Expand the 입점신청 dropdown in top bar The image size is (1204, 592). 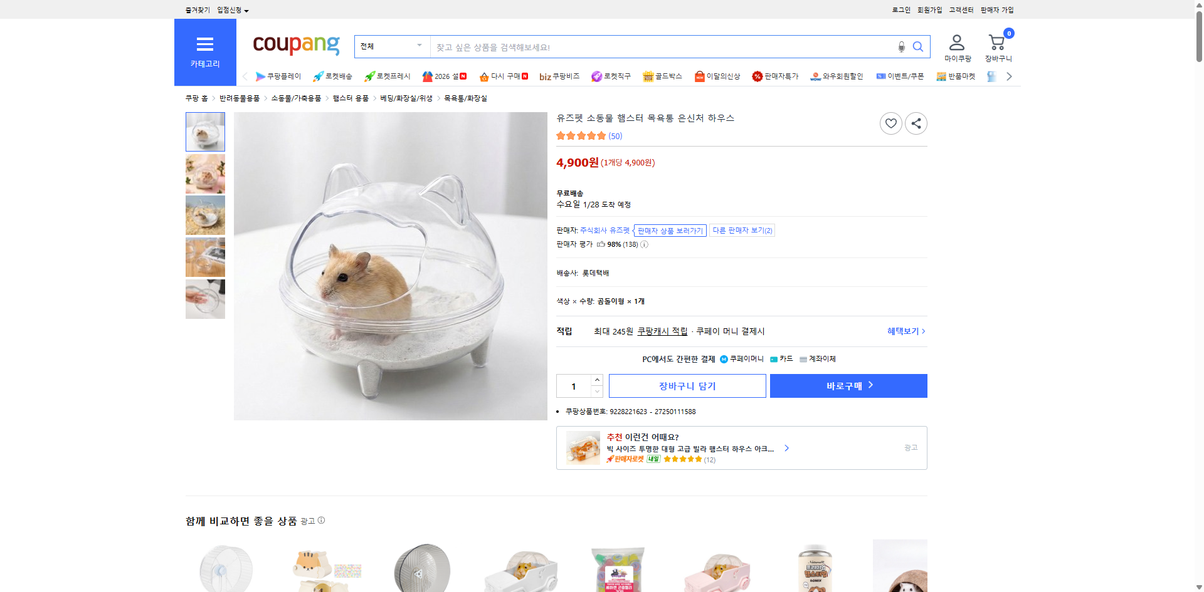[x=230, y=9]
